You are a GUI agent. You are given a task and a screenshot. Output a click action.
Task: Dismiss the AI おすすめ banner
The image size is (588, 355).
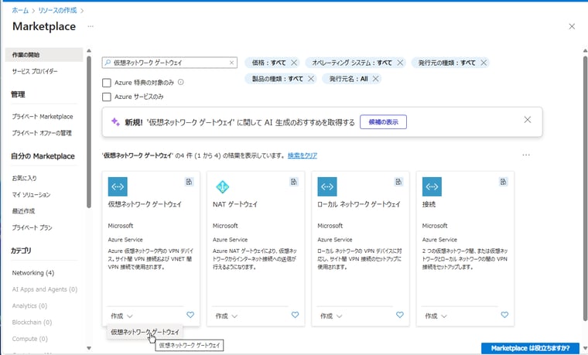tap(527, 120)
